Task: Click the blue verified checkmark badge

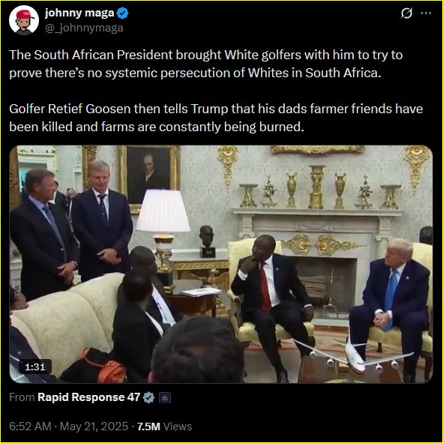Action: (x=122, y=13)
